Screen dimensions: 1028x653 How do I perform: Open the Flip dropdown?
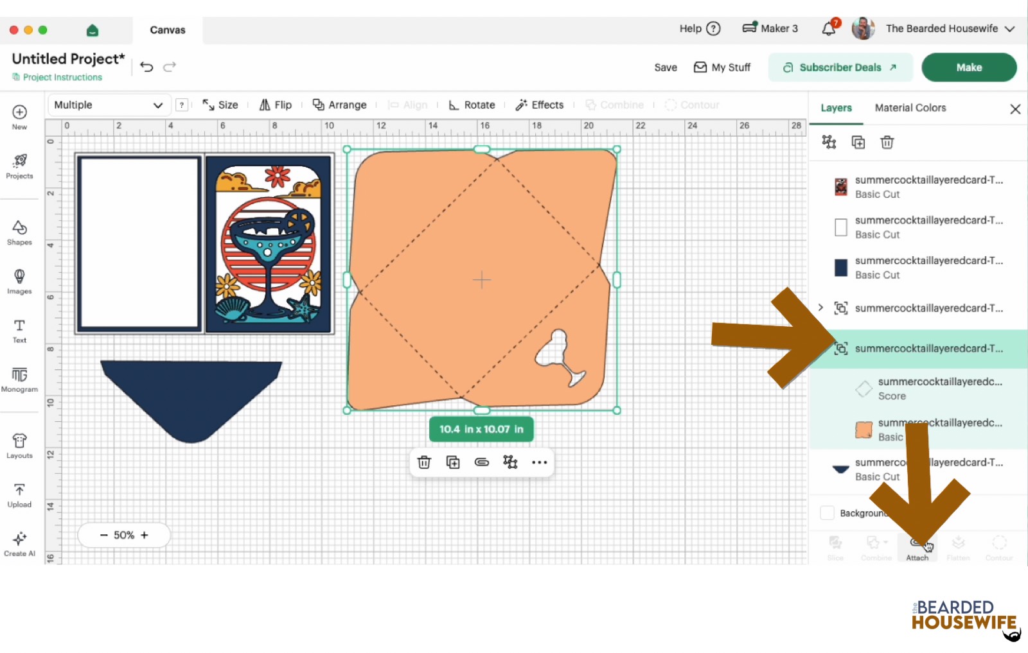click(275, 105)
